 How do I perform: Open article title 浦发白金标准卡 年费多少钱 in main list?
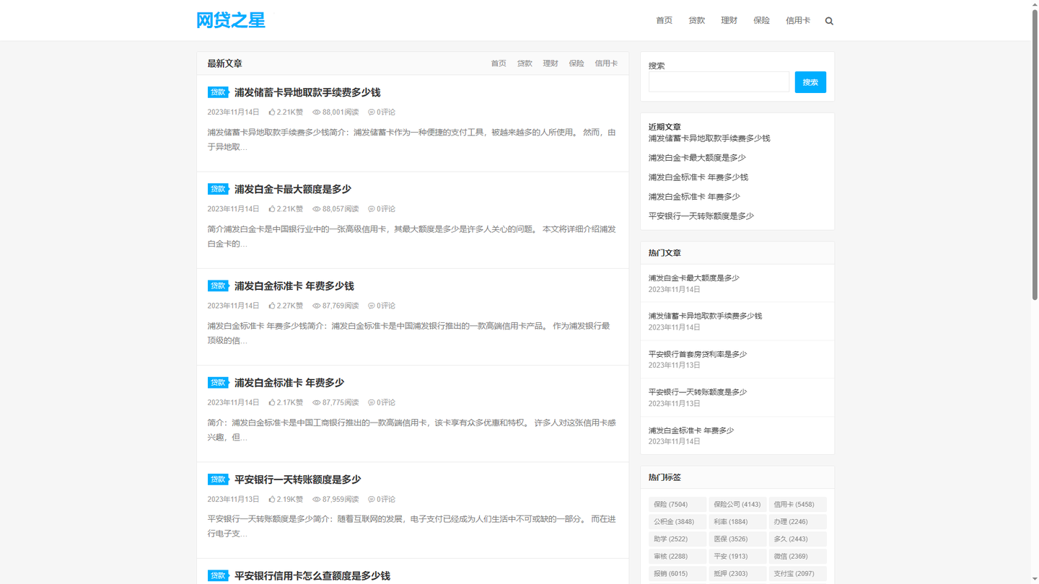coord(294,286)
